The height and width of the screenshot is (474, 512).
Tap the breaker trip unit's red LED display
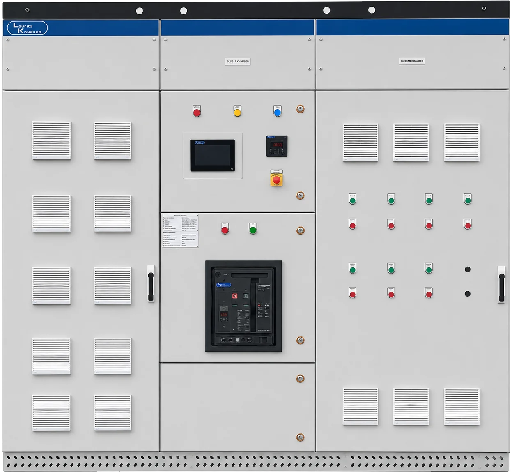[x=224, y=314]
